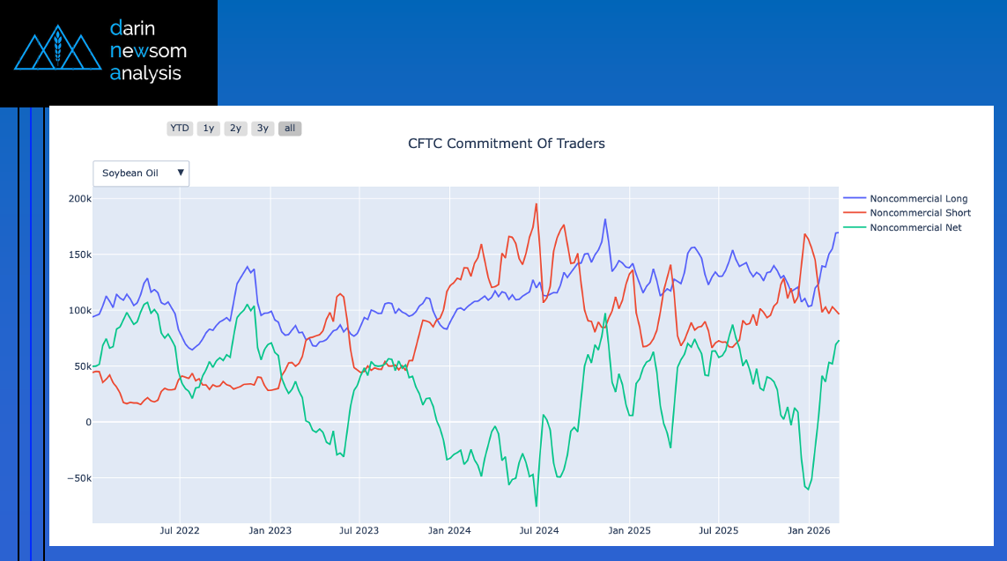
Task: Click the 200k y-axis tick label
Action: [x=79, y=199]
